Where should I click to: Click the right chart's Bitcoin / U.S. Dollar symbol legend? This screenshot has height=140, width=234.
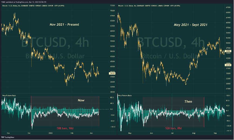[149, 6]
